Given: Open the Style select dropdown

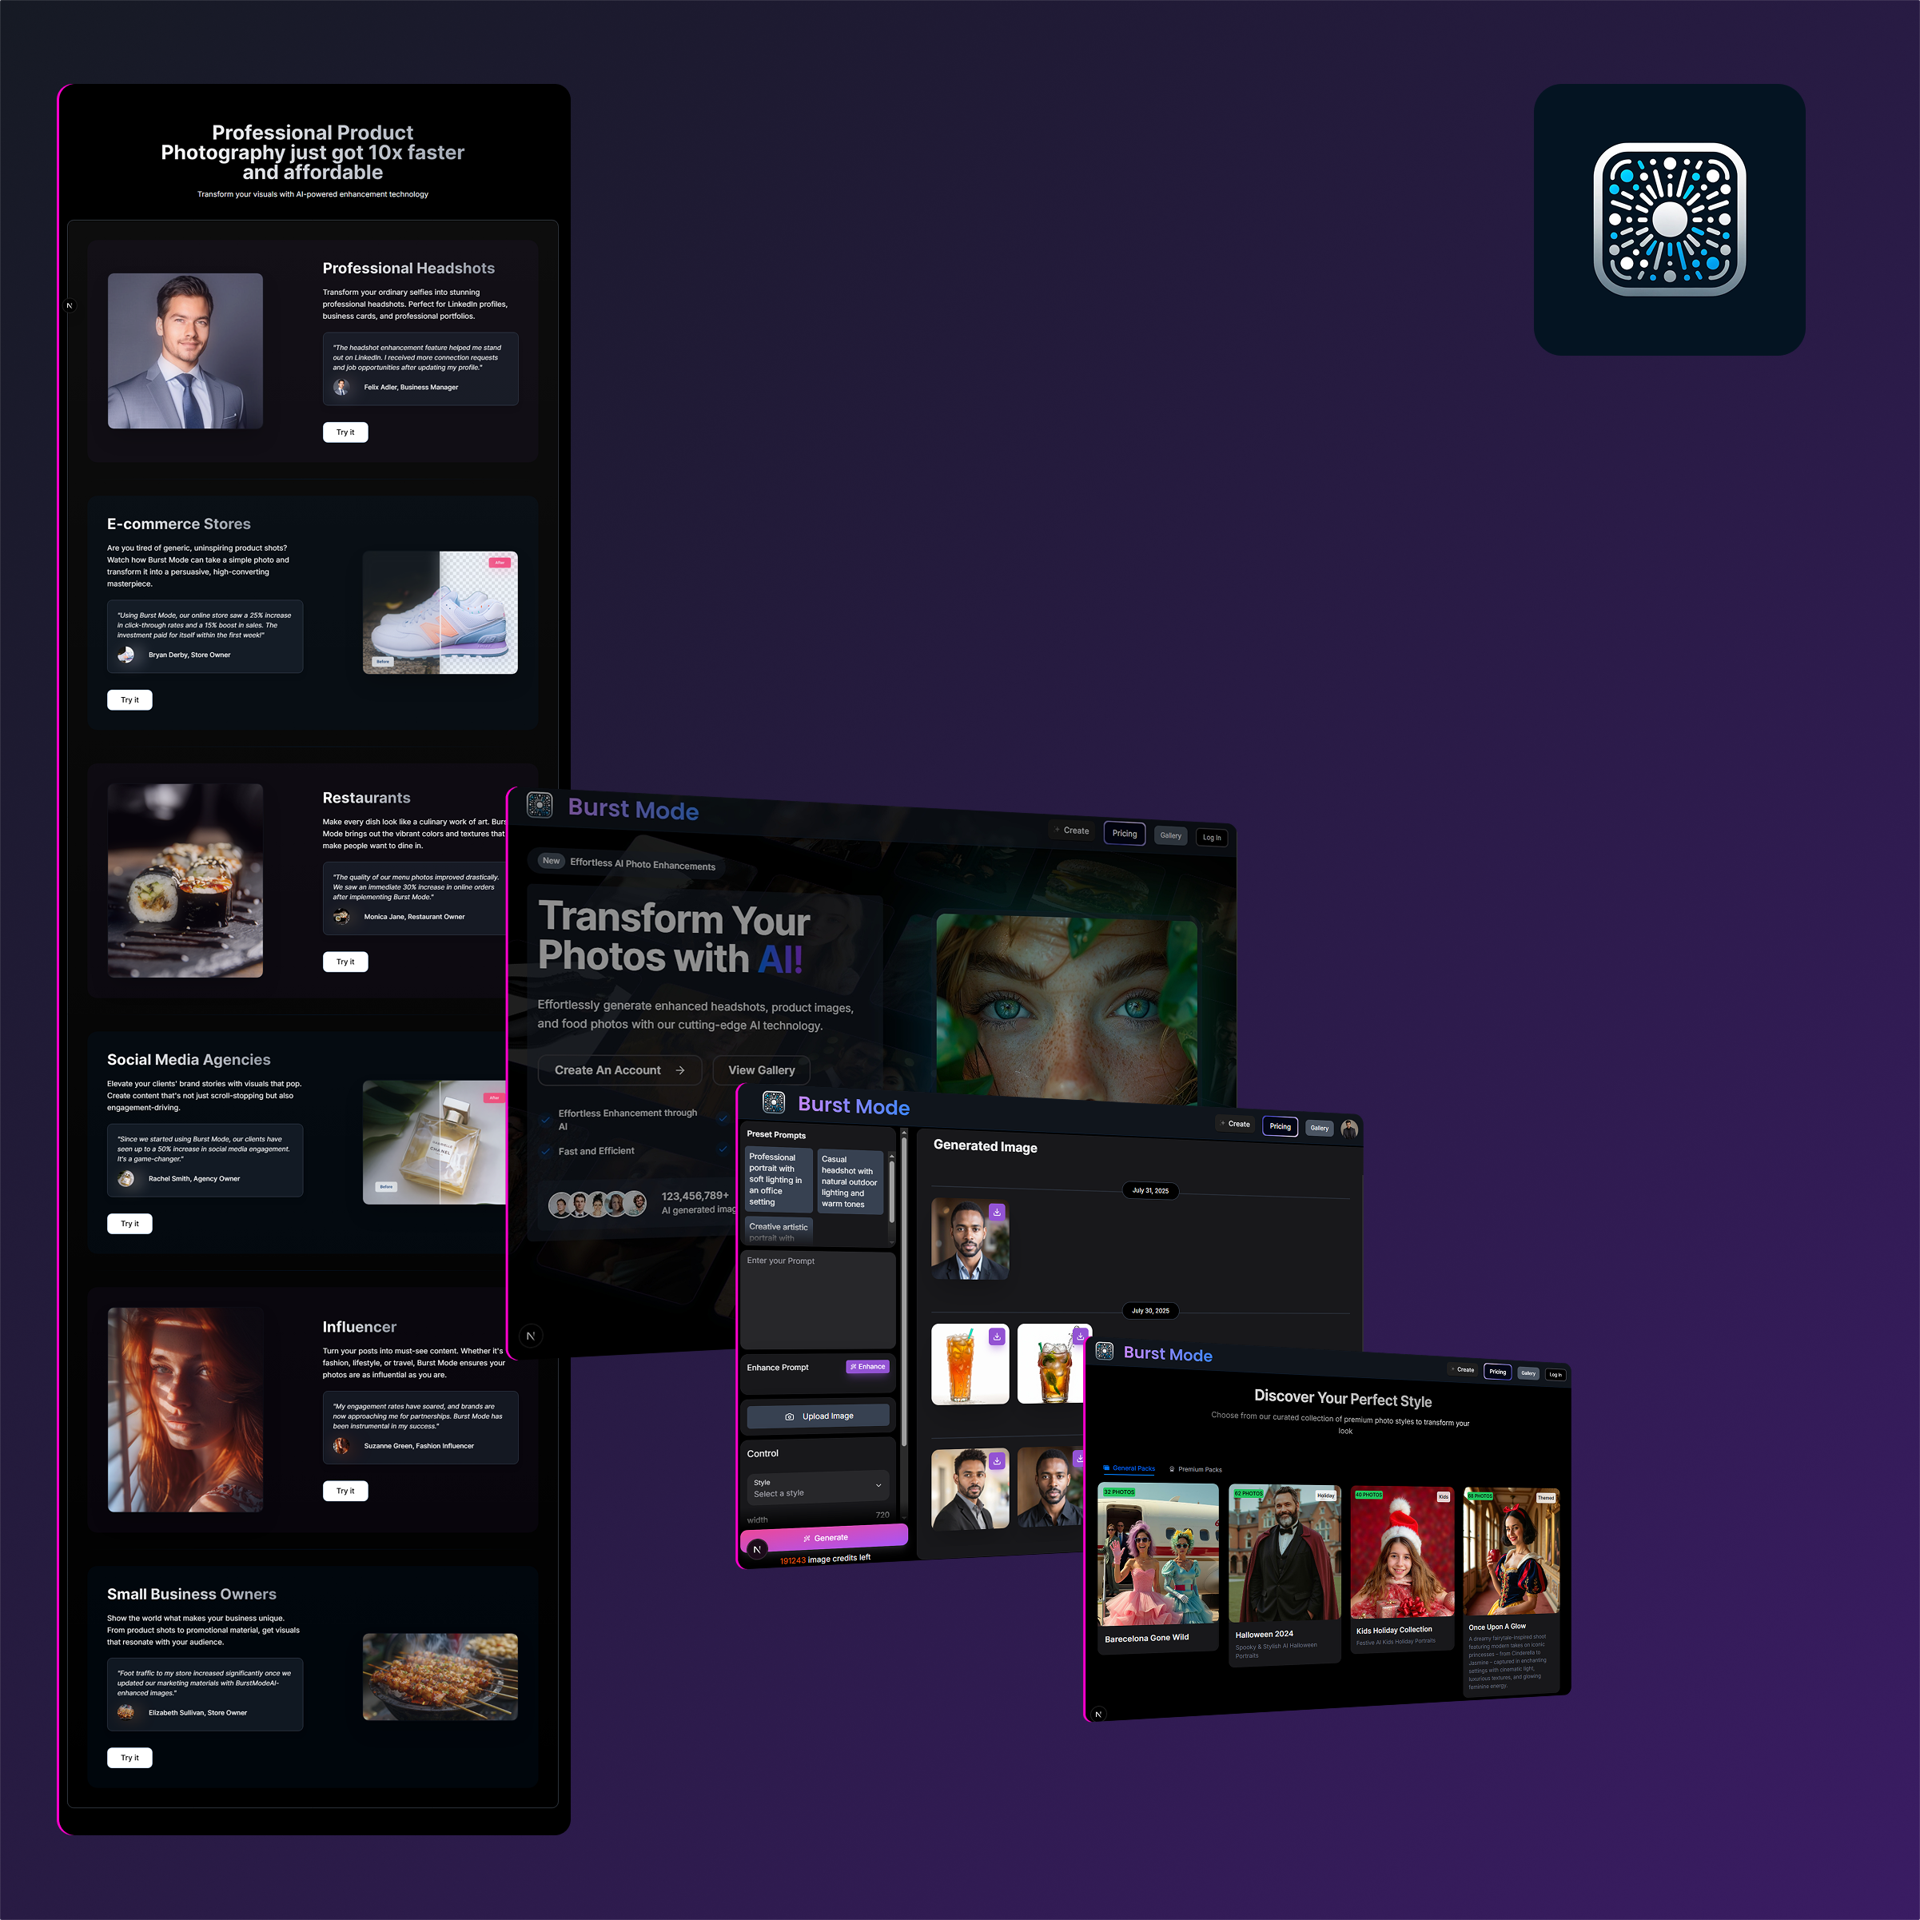Looking at the screenshot, I should [x=818, y=1488].
